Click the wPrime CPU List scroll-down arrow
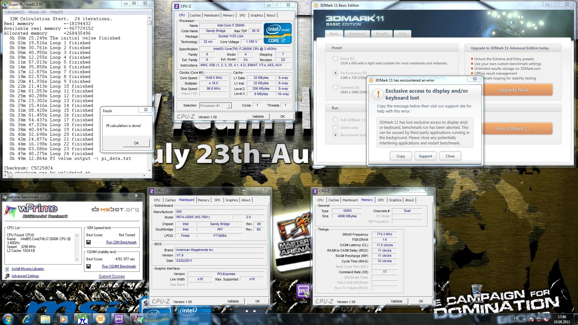The height and width of the screenshot is (325, 578). [x=77, y=260]
